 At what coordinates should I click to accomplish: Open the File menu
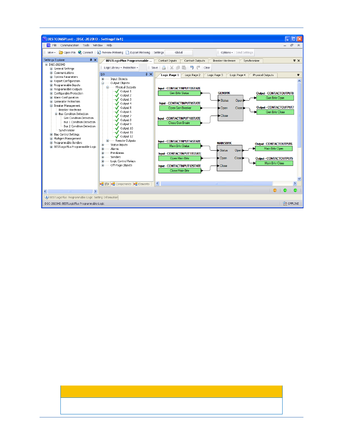tap(54, 45)
